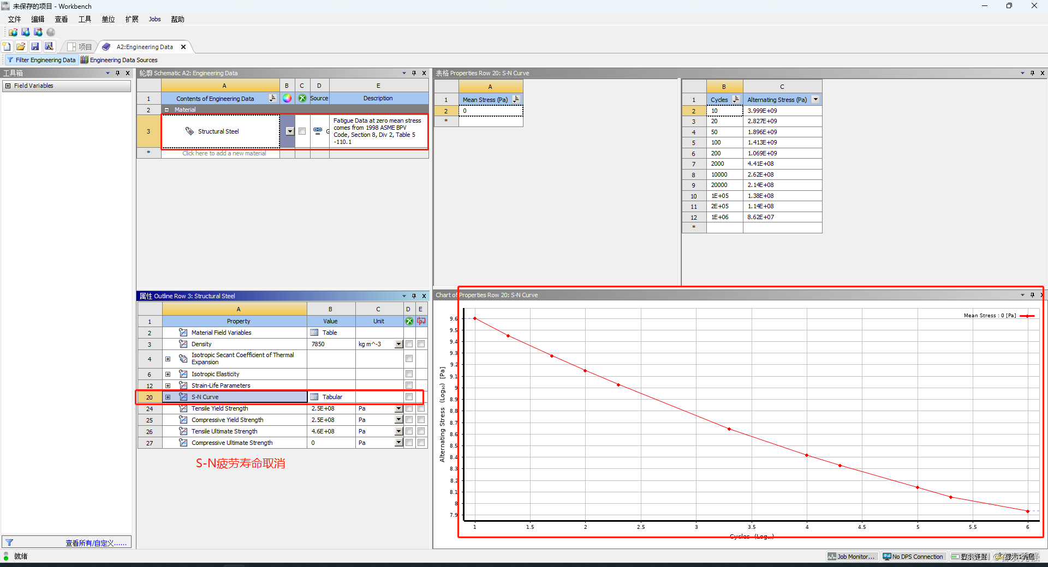Collapse the Material group in schematic
The image size is (1048, 567).
pyautogui.click(x=166, y=110)
